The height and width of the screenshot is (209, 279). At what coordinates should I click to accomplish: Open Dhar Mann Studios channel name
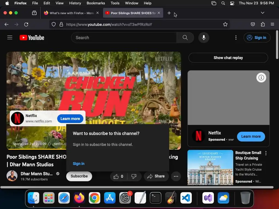point(37,174)
